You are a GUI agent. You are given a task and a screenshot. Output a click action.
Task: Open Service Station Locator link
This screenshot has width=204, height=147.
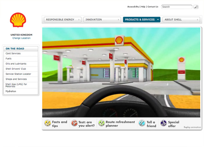coord(18,74)
